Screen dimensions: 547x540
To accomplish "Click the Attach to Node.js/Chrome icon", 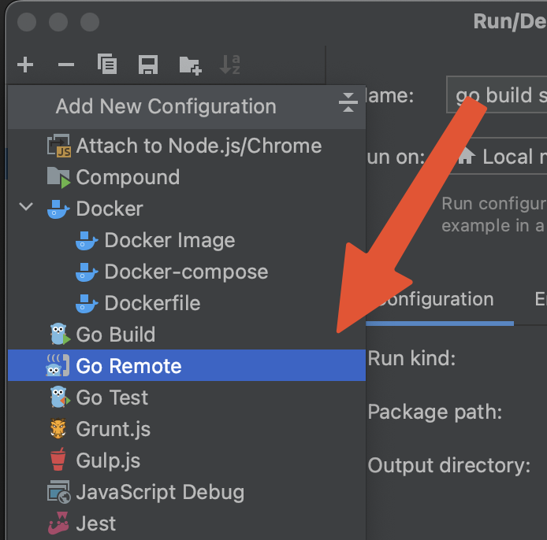I will click(x=59, y=146).
